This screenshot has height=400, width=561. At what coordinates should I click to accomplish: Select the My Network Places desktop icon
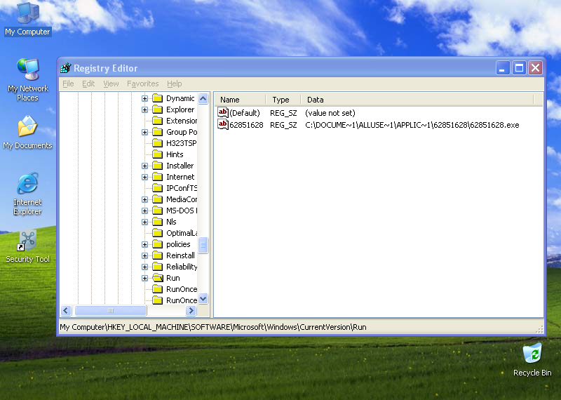[x=27, y=79]
